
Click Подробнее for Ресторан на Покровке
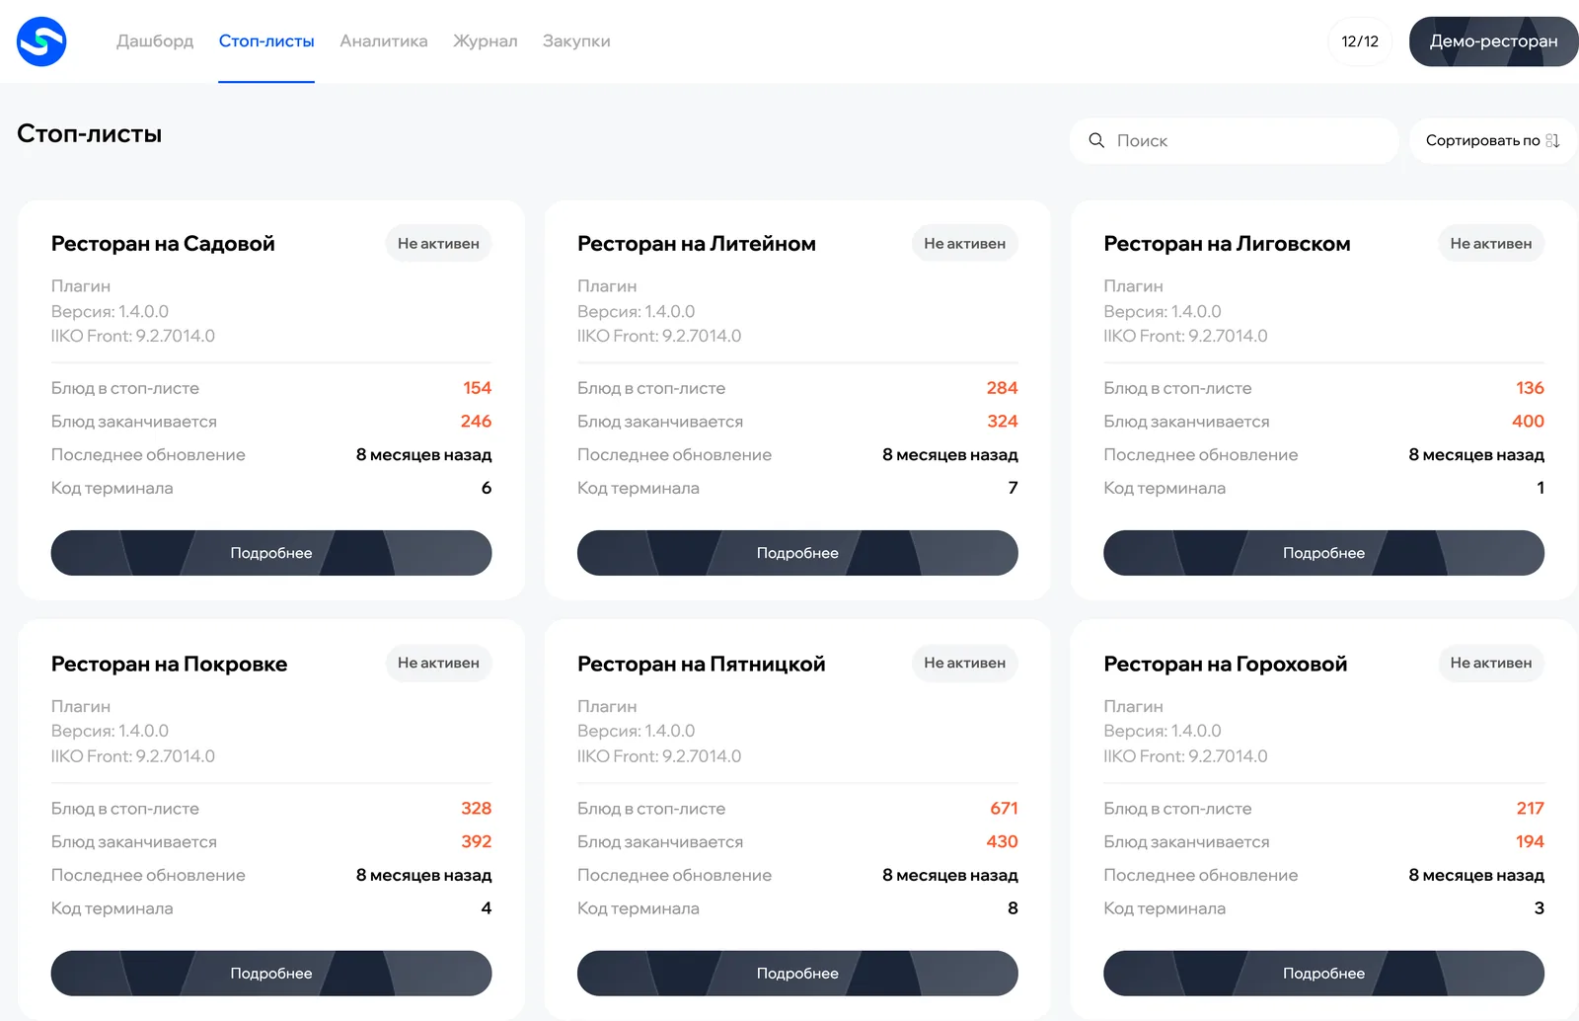click(271, 974)
